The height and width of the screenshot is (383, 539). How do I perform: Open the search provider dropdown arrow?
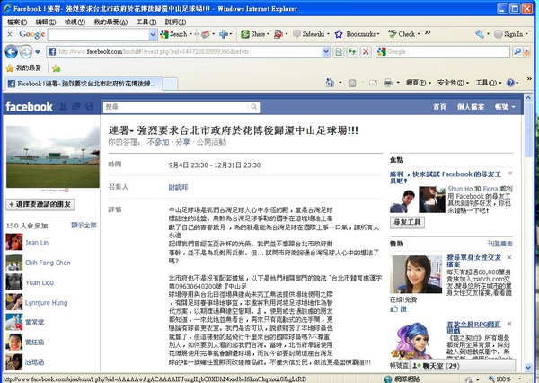coord(526,52)
